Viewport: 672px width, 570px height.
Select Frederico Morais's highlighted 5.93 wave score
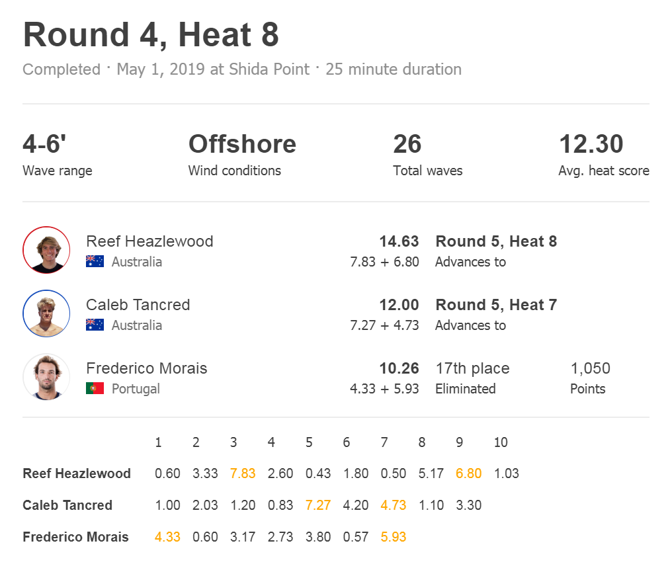click(x=393, y=537)
